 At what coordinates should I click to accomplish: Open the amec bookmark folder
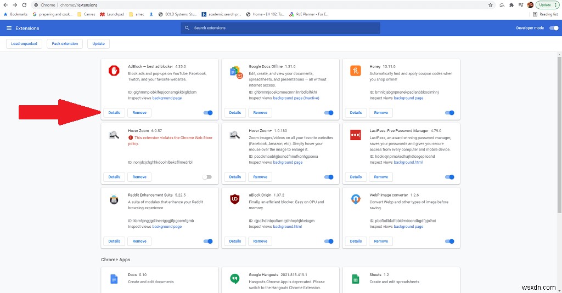tap(137, 14)
